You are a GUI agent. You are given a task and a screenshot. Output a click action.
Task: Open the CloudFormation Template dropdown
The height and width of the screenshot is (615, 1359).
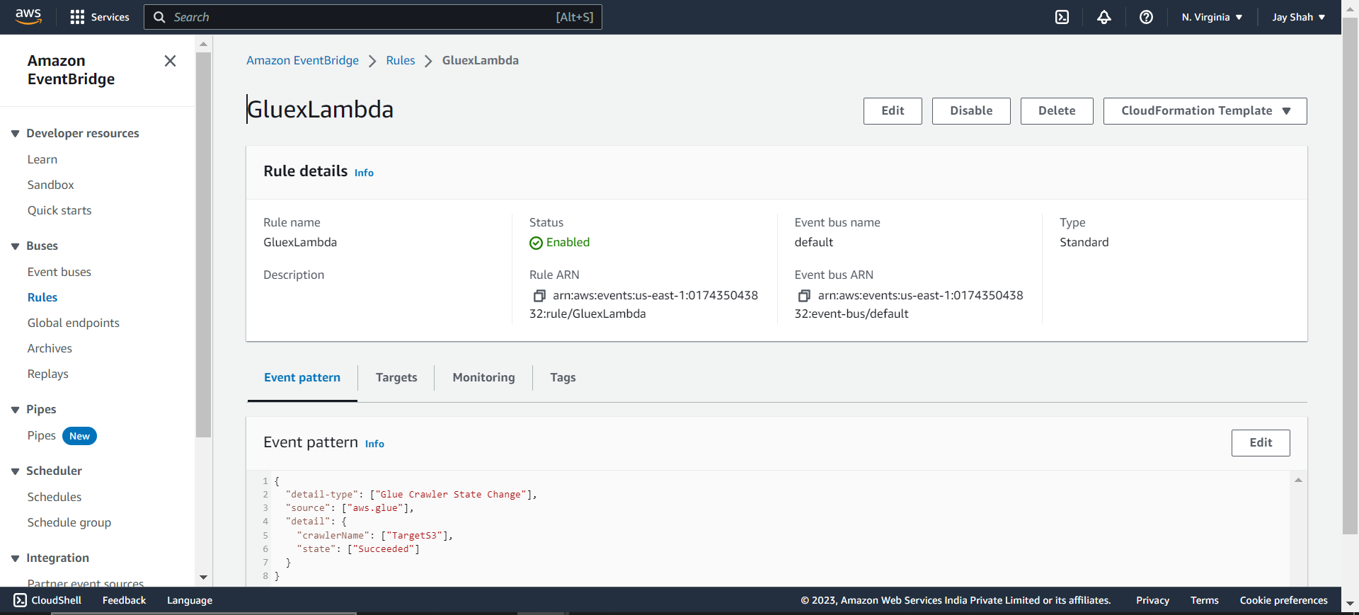click(x=1205, y=111)
